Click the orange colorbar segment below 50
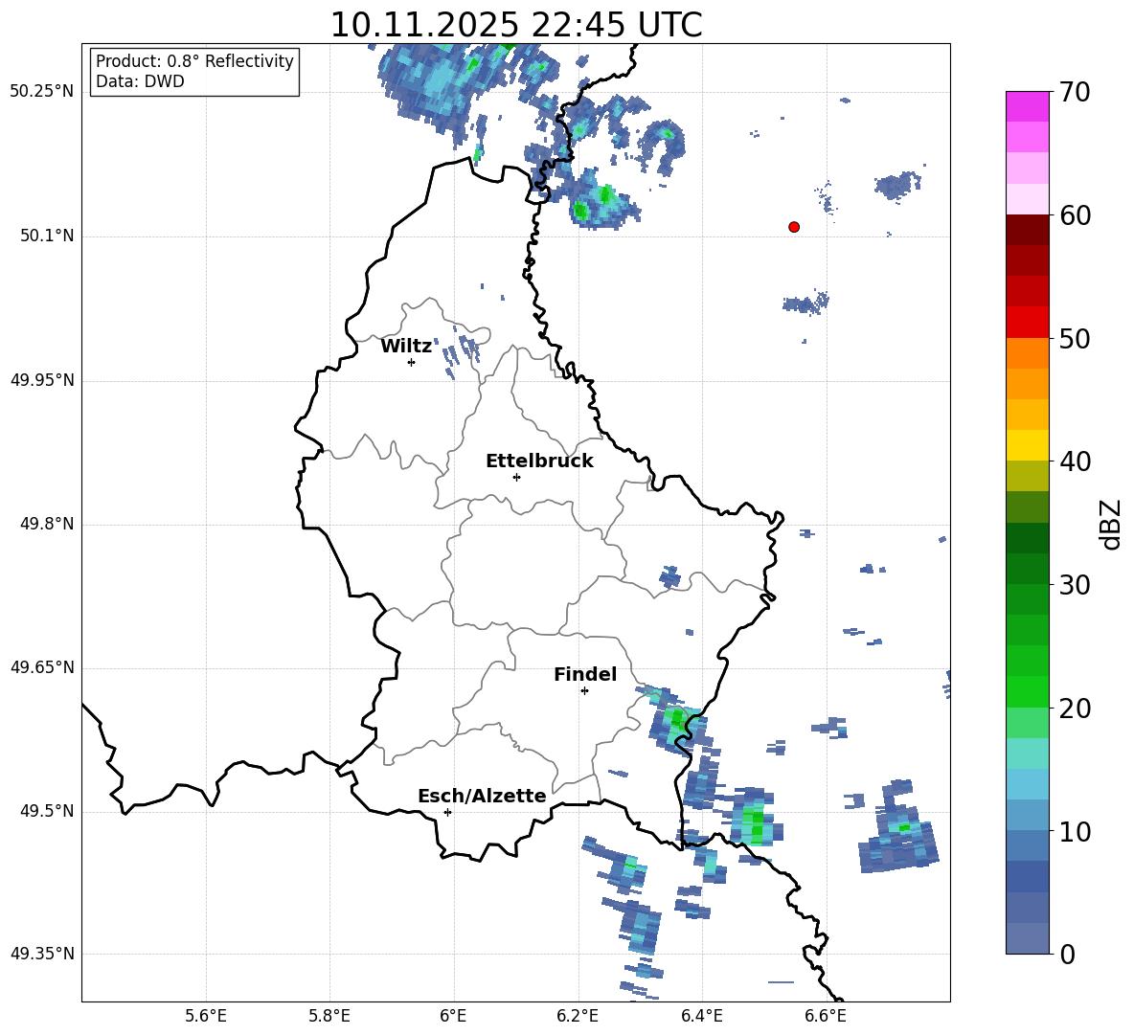The width and height of the screenshot is (1134, 1035). 1028,353
